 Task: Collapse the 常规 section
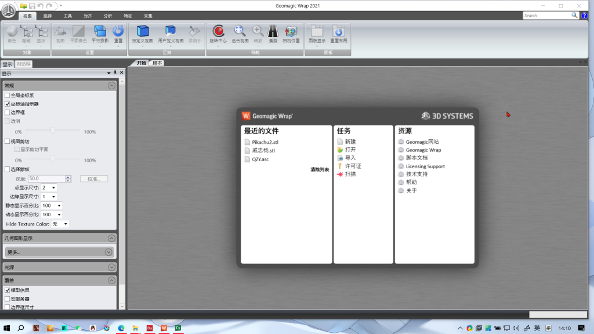point(111,86)
